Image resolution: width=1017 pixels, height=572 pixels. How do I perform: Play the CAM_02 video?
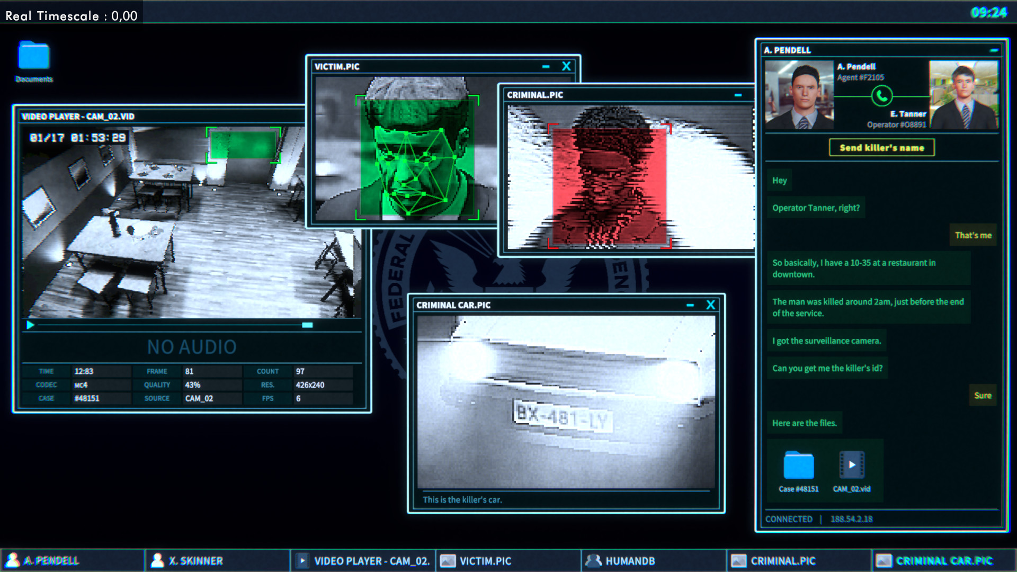click(30, 325)
